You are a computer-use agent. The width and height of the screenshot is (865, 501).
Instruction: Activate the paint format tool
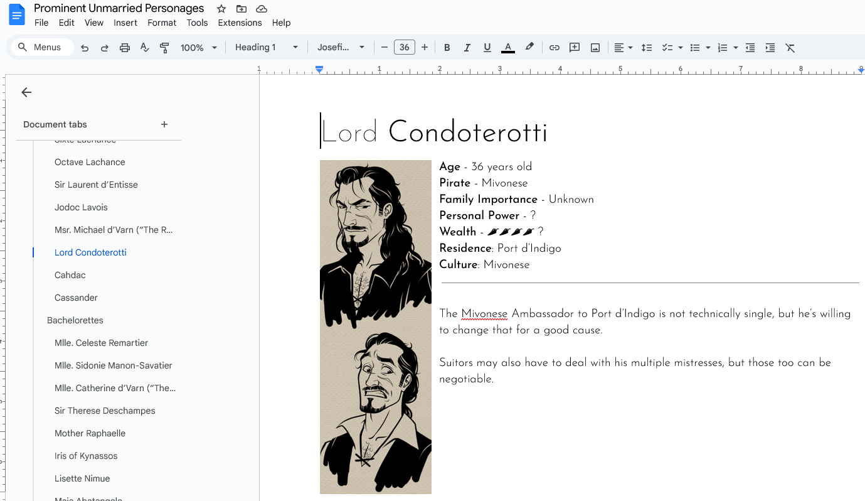[164, 48]
